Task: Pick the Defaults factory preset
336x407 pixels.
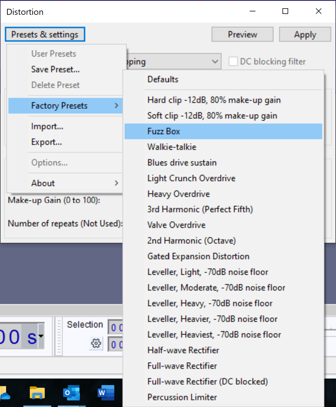Action: click(x=163, y=79)
